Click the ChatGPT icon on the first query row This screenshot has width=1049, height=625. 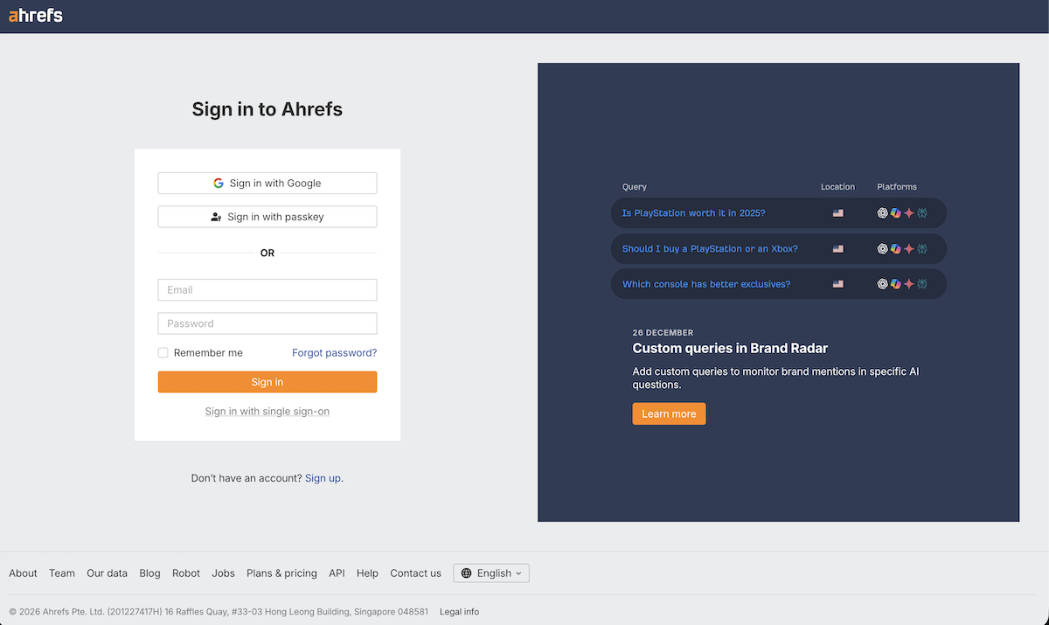point(882,212)
